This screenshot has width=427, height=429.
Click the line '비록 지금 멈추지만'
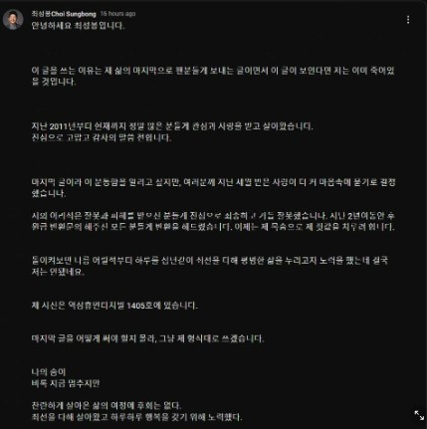pos(66,383)
